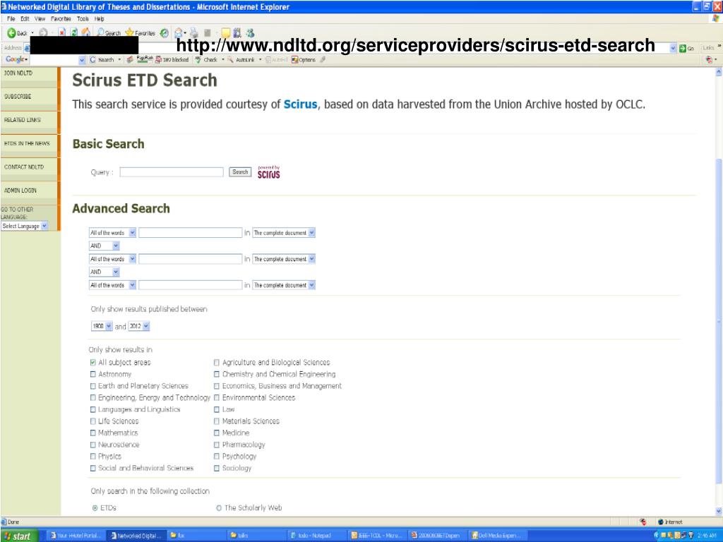Open the 1900 start year dropdown
This screenshot has width=723, height=542.
(102, 326)
